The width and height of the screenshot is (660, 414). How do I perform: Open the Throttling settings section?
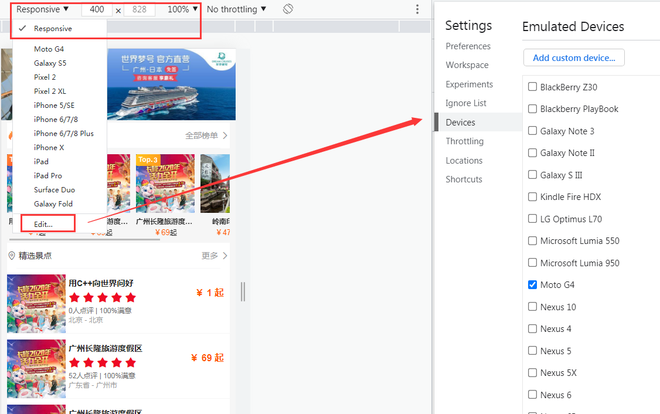[465, 141]
